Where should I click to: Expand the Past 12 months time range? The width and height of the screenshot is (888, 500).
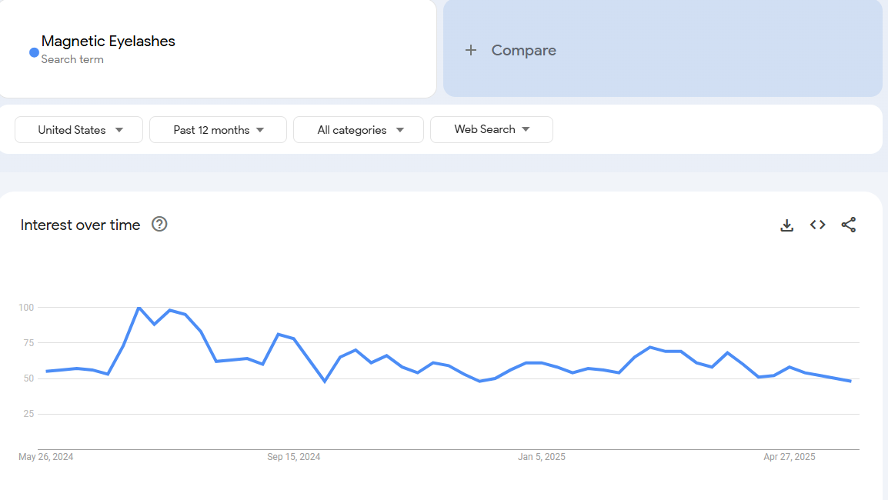click(x=218, y=130)
